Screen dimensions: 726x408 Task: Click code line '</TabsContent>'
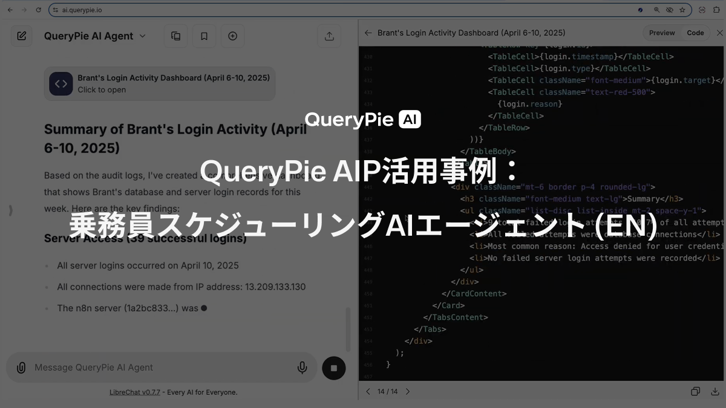pos(456,317)
